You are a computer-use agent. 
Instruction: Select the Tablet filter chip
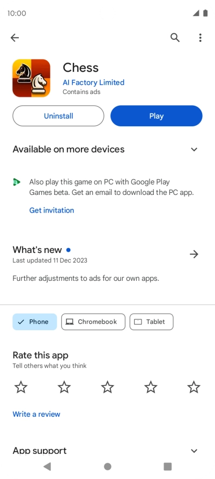pos(152,322)
